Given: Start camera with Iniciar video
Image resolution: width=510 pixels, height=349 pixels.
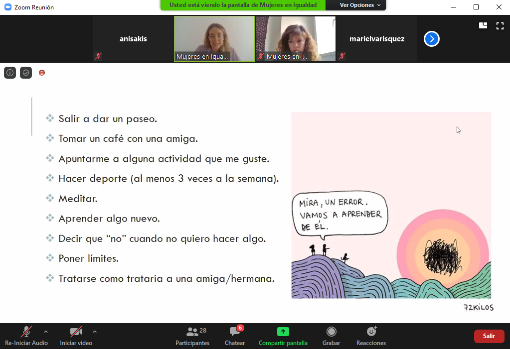Looking at the screenshot, I should [x=76, y=337].
